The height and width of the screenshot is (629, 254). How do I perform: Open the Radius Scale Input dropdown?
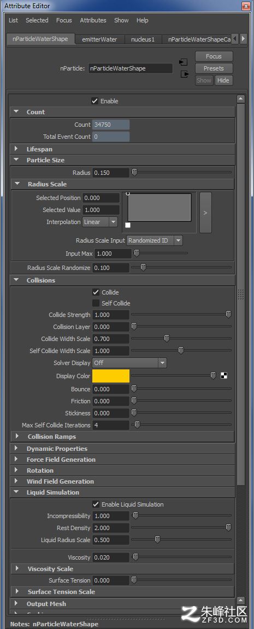click(155, 240)
